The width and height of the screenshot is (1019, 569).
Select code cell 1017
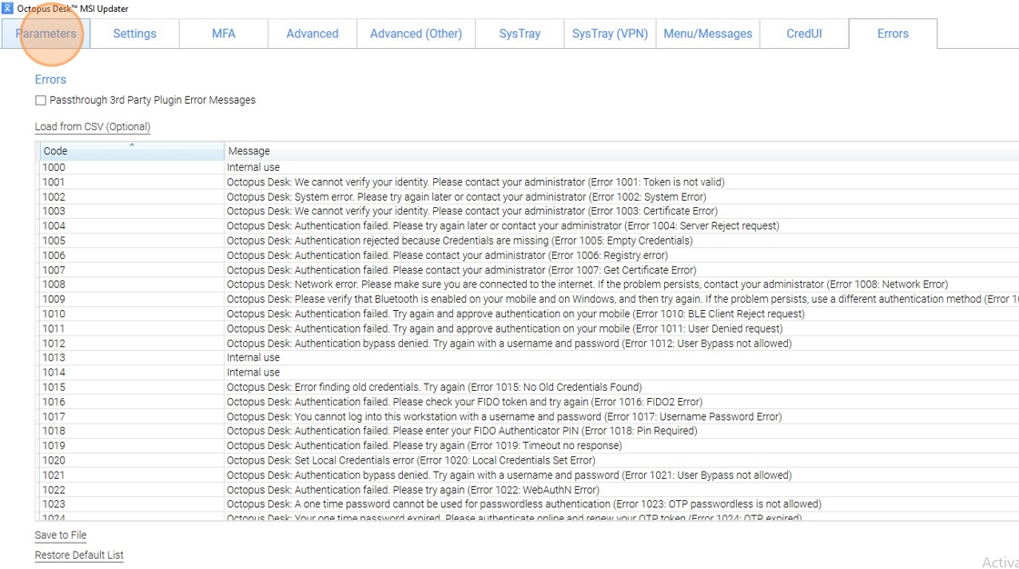[x=130, y=417]
